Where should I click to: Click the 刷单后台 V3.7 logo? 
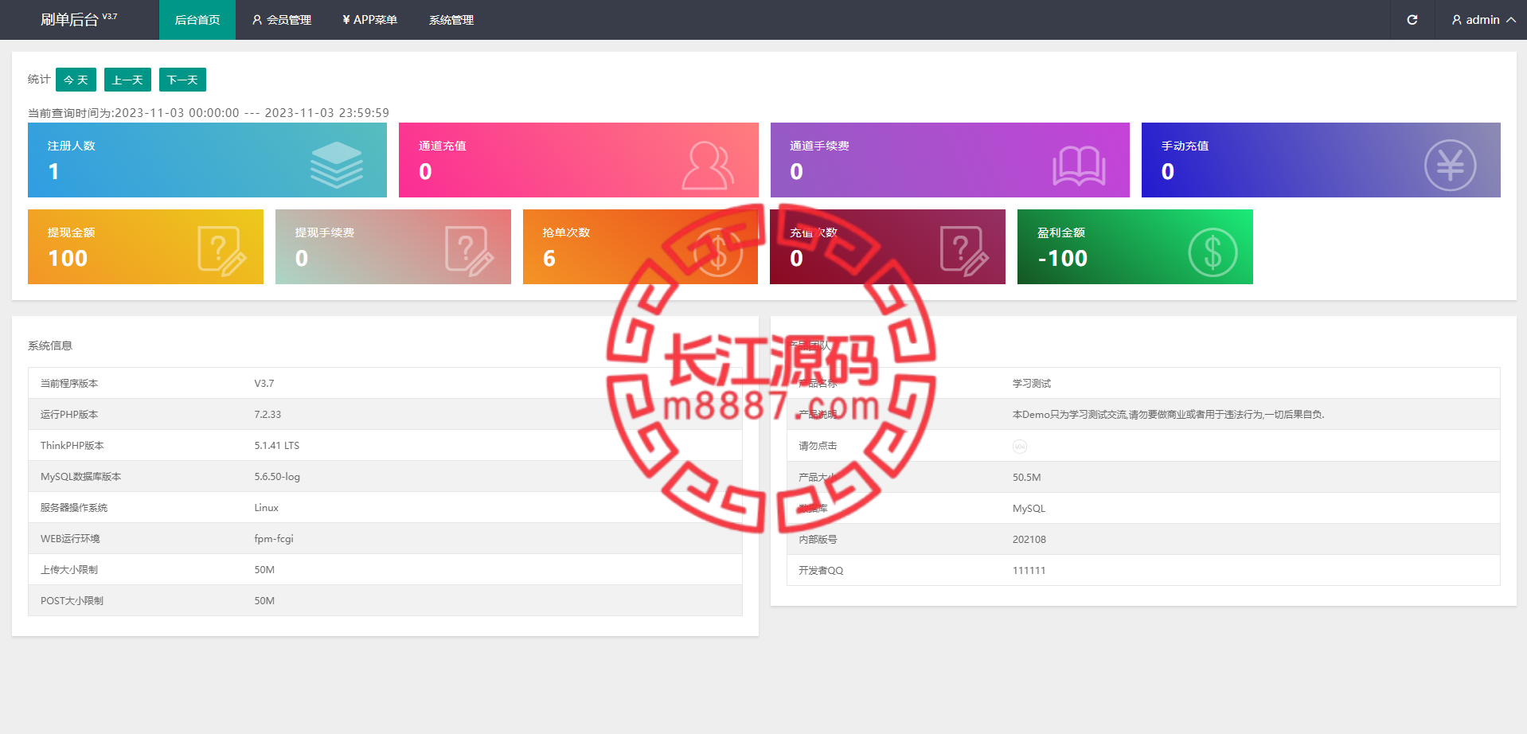[x=79, y=20]
